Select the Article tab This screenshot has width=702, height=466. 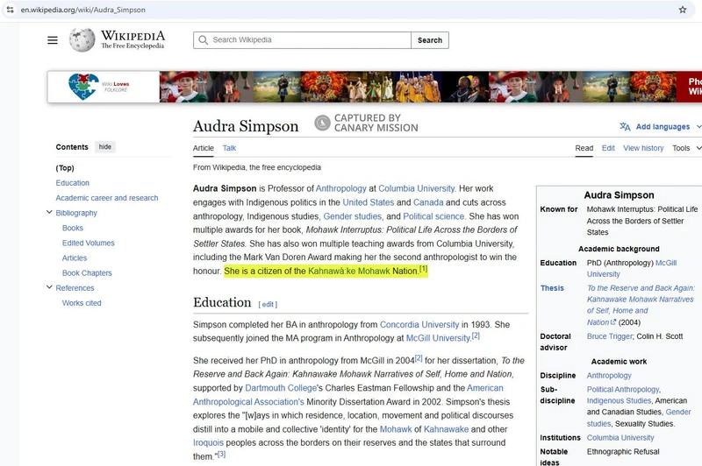point(204,148)
